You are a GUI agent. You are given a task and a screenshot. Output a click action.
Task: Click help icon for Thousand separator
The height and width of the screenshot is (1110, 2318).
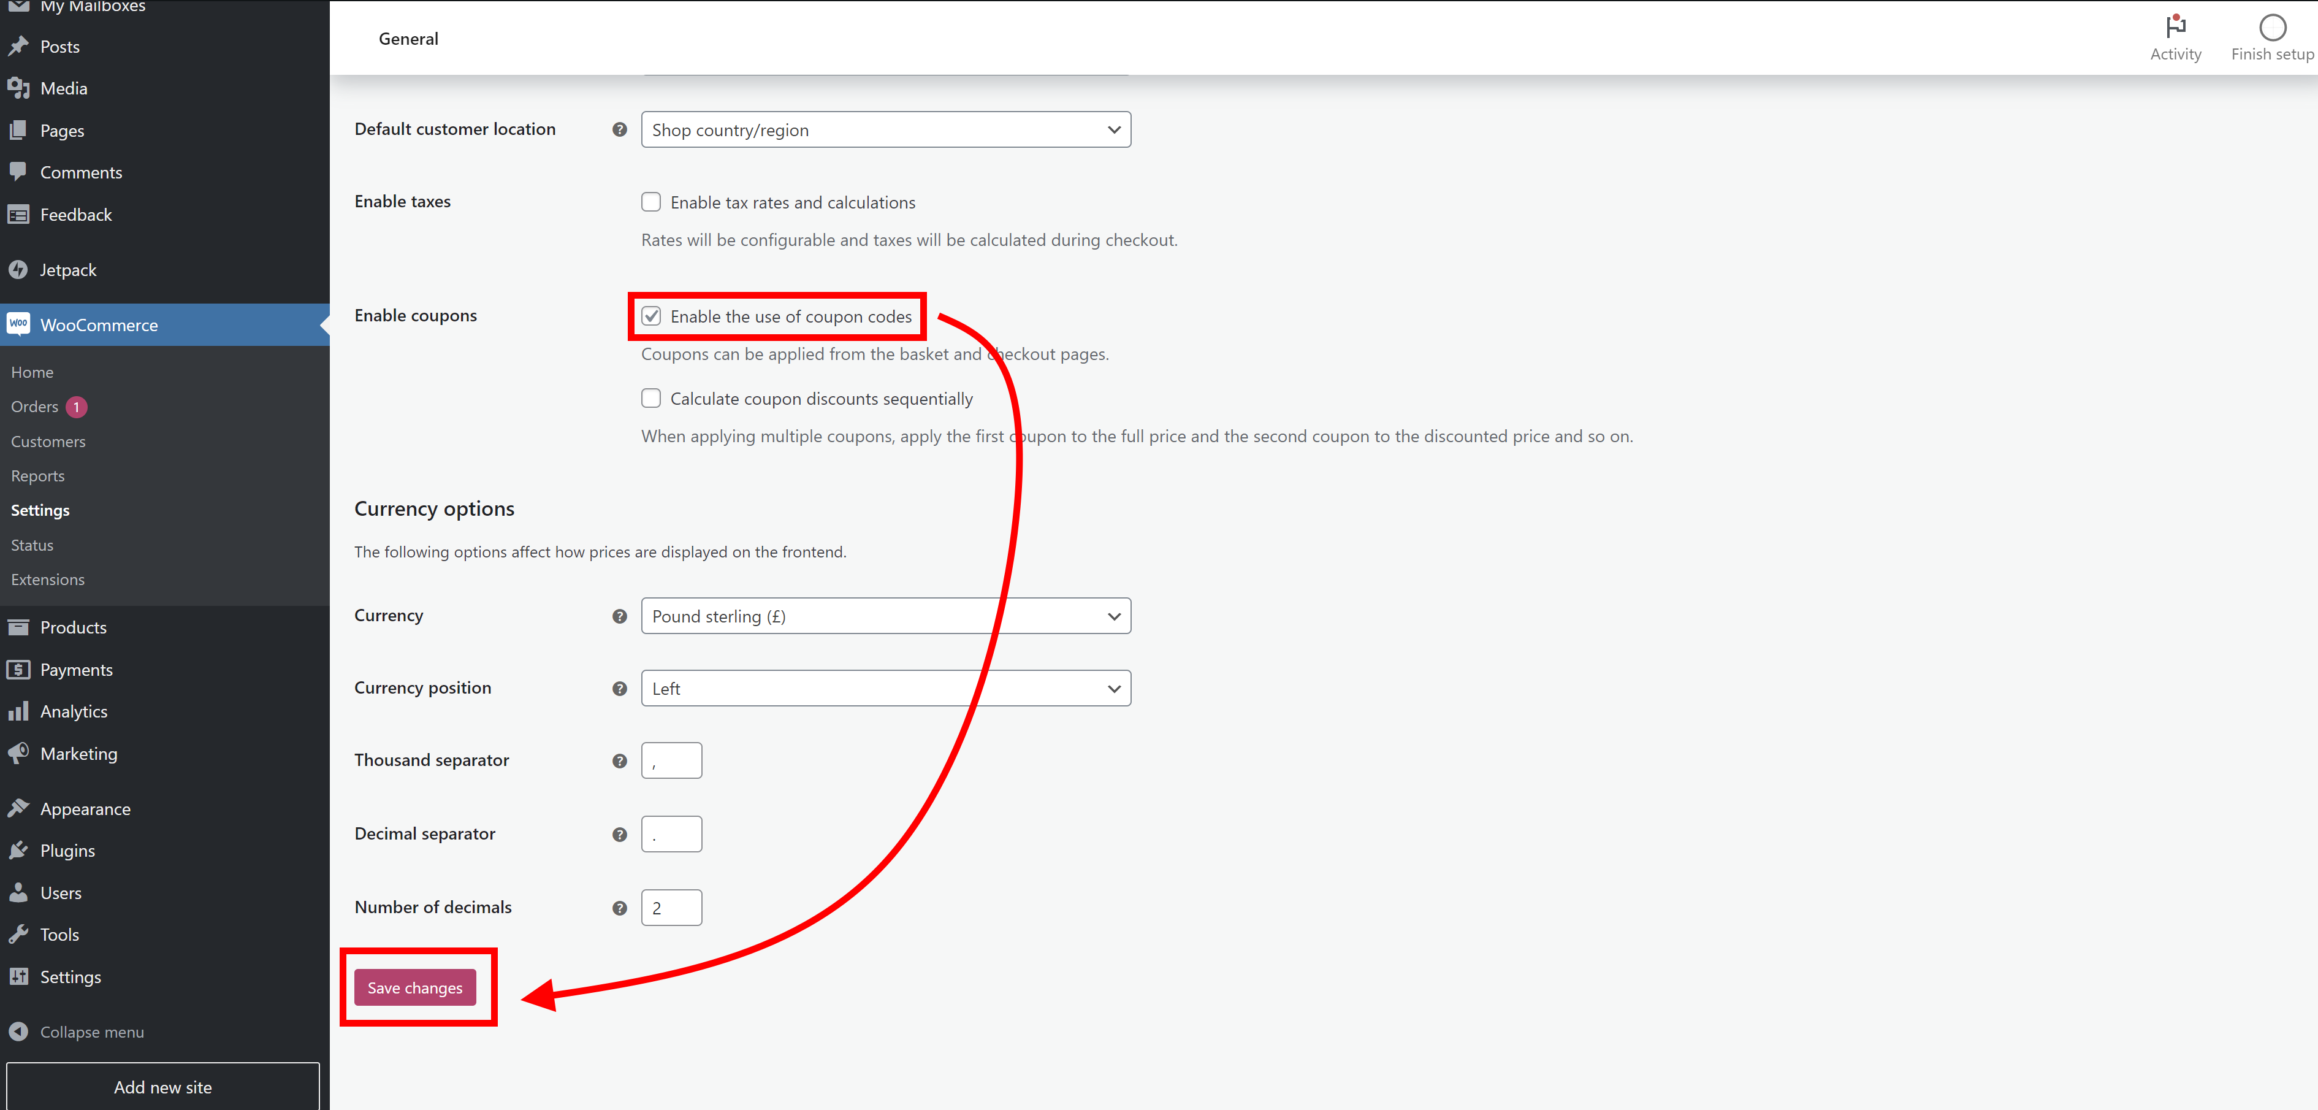click(x=619, y=760)
